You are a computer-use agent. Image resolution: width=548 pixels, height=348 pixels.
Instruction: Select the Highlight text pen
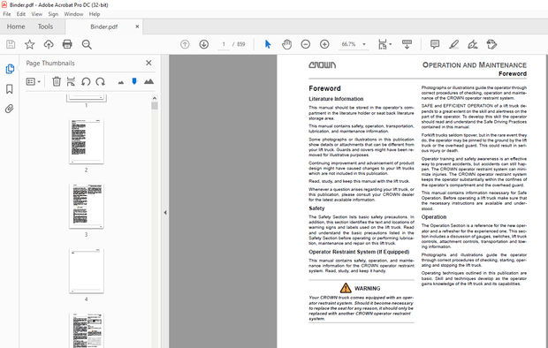coord(453,44)
